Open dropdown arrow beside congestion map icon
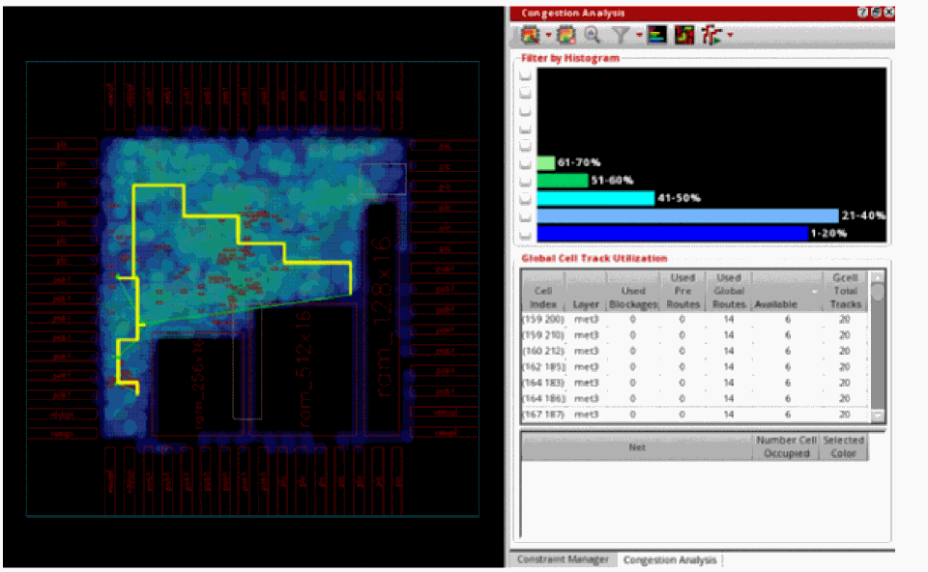This screenshot has height=572, width=928. click(548, 37)
